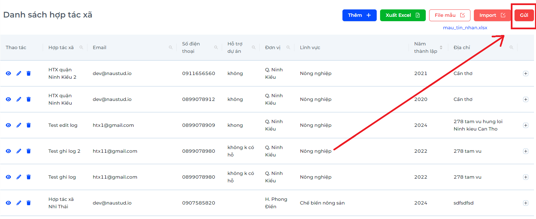The image size is (536, 219).
Task: Click the Chế biến nông sản cell
Action: pos(322,203)
